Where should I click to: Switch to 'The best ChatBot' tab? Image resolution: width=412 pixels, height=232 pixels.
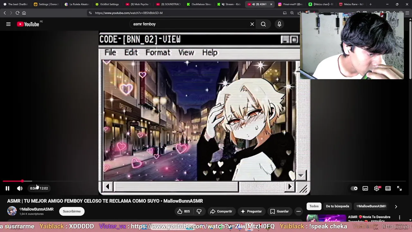click(x=15, y=4)
